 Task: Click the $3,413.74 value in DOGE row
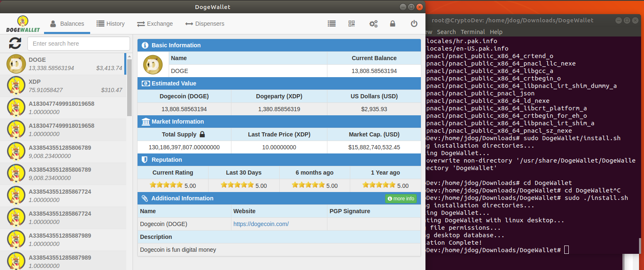tap(109, 68)
